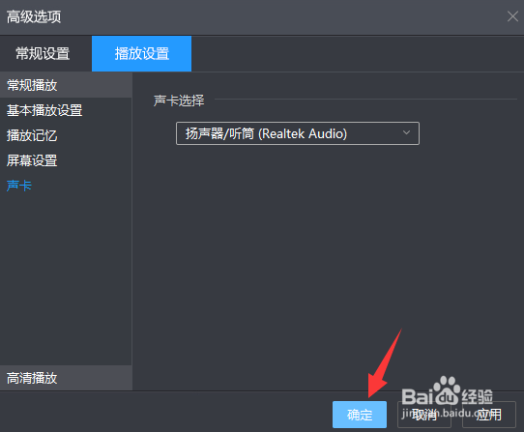Close the 高级选项 dialog with X

[x=512, y=16]
